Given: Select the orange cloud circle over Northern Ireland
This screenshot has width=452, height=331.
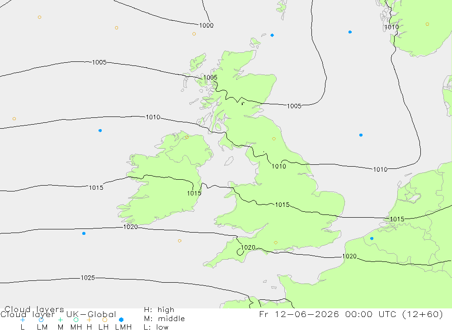Looking at the screenshot, I should pyautogui.click(x=187, y=137).
